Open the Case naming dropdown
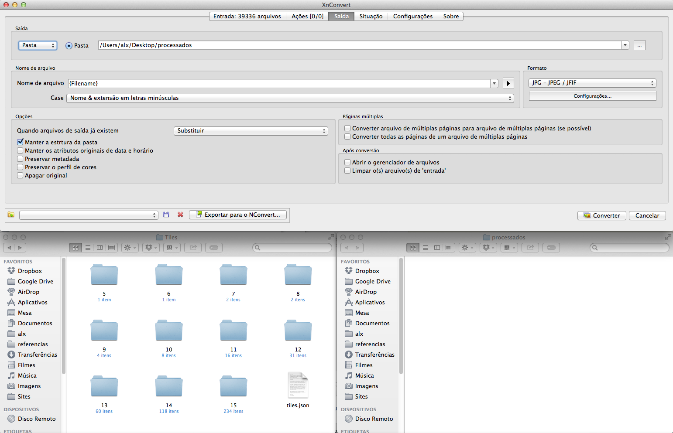The image size is (673, 433). point(290,98)
